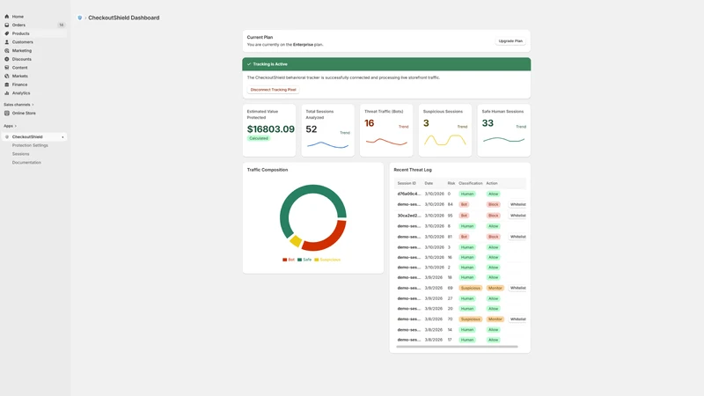The height and width of the screenshot is (396, 704).
Task: Click the Total Sessions count 52
Action: pos(312,129)
